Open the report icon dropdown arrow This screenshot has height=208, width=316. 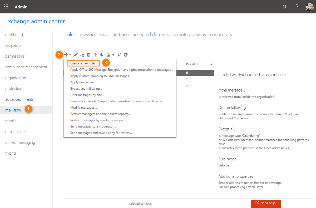[x=113, y=55]
